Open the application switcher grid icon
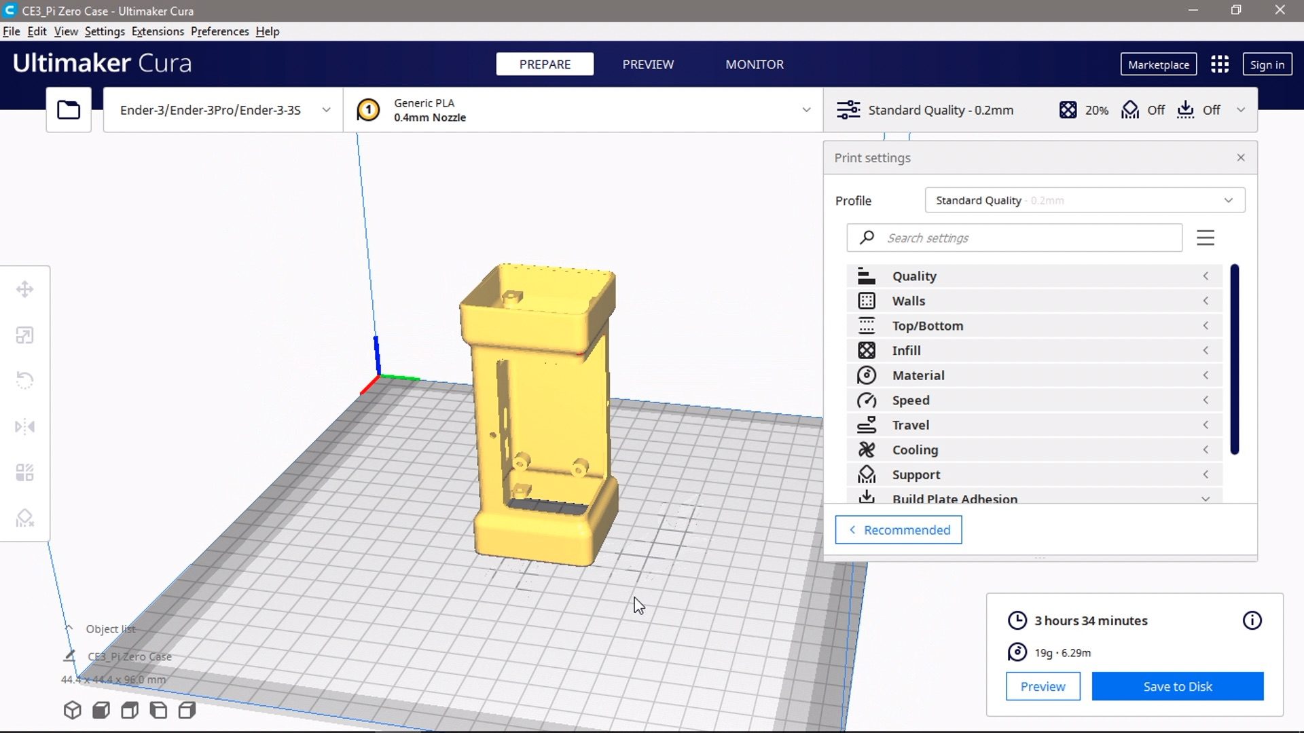Image resolution: width=1304 pixels, height=733 pixels. click(1220, 64)
